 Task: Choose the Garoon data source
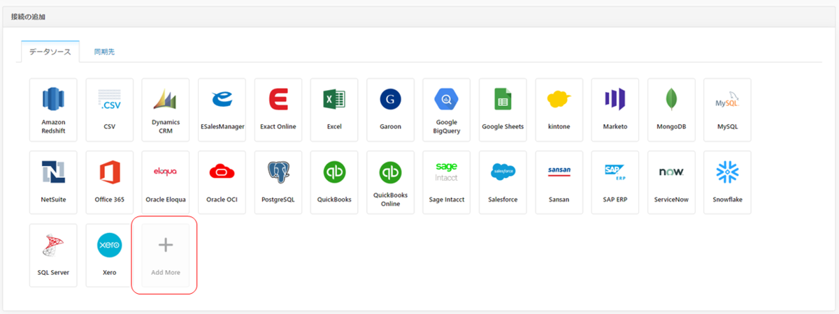click(x=390, y=110)
